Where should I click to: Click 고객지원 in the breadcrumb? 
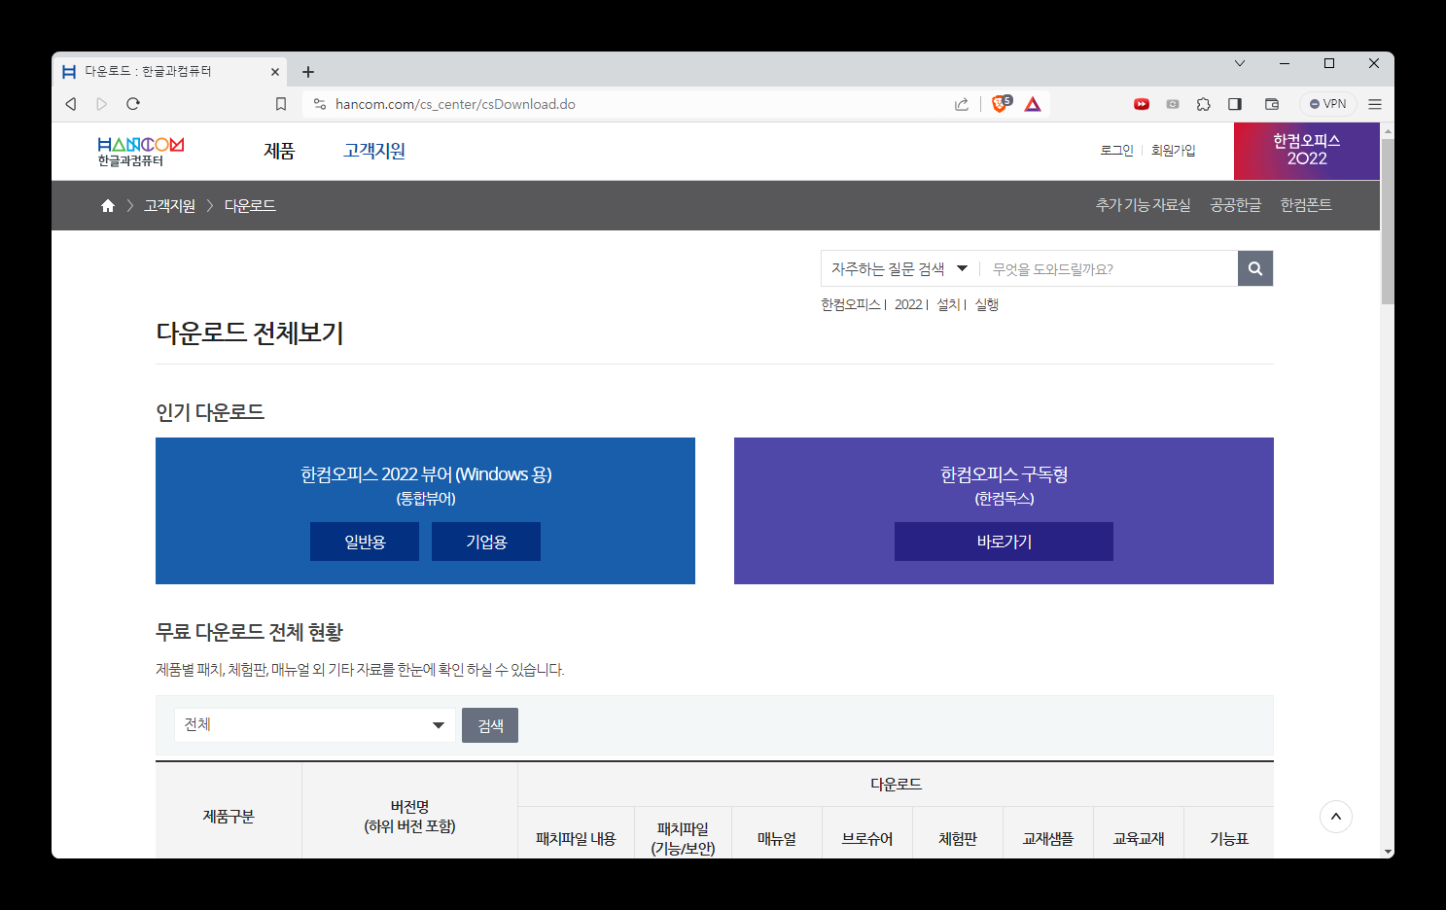pos(170,205)
